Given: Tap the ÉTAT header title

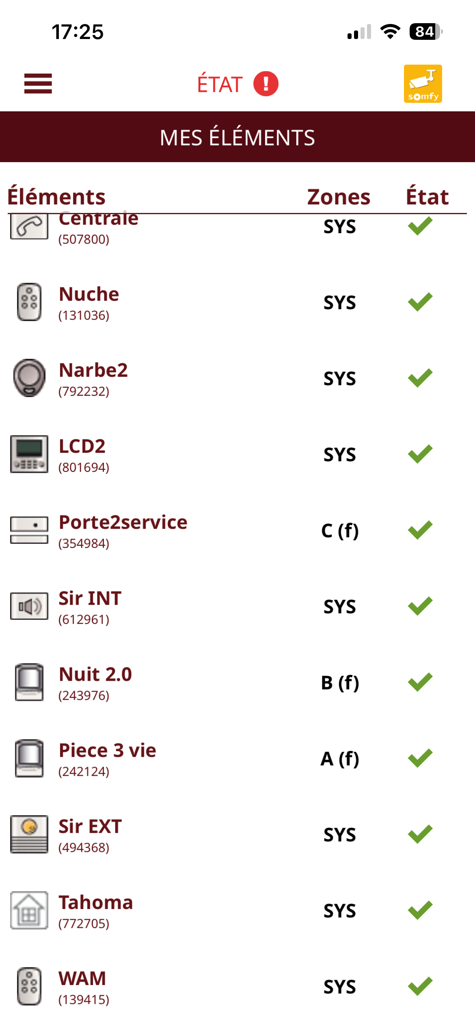Looking at the screenshot, I should (220, 84).
